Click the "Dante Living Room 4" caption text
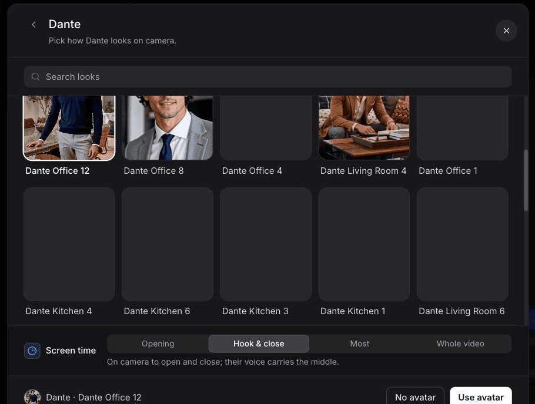This screenshot has height=404, width=535. [x=363, y=171]
